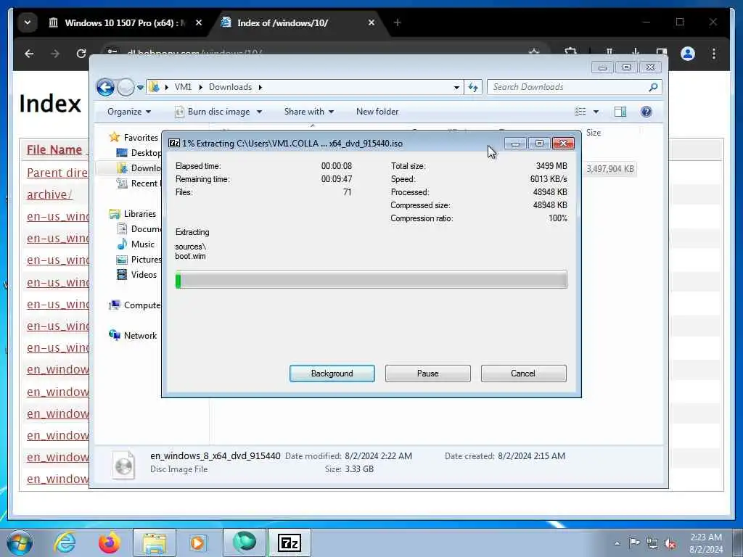
Task: Click the change view icon
Action: (580, 112)
